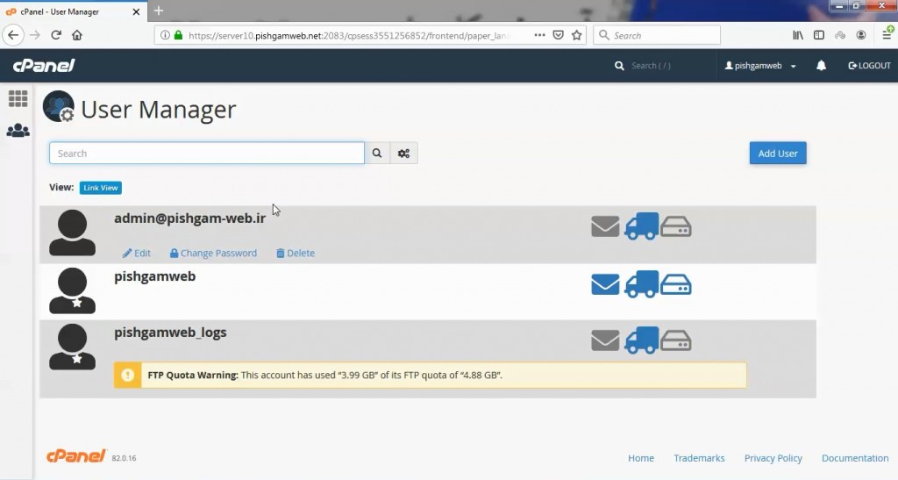Open the page actions three-dot menu

pos(539,35)
